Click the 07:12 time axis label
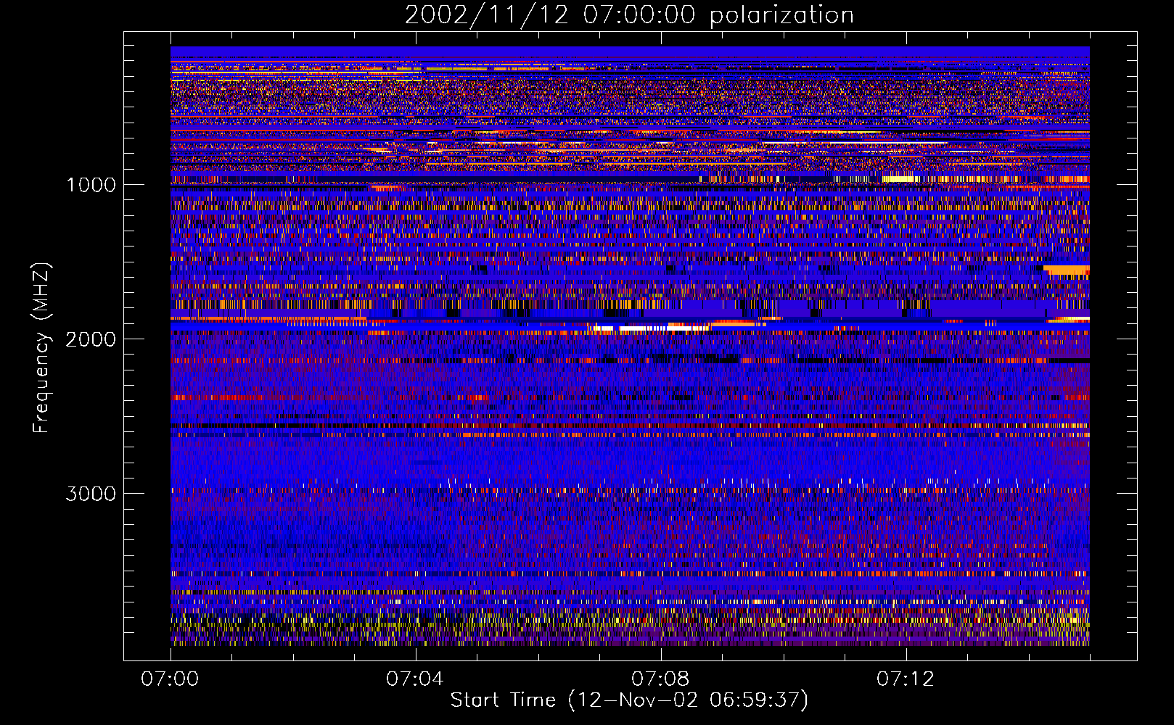The width and height of the screenshot is (1174, 725). (906, 679)
